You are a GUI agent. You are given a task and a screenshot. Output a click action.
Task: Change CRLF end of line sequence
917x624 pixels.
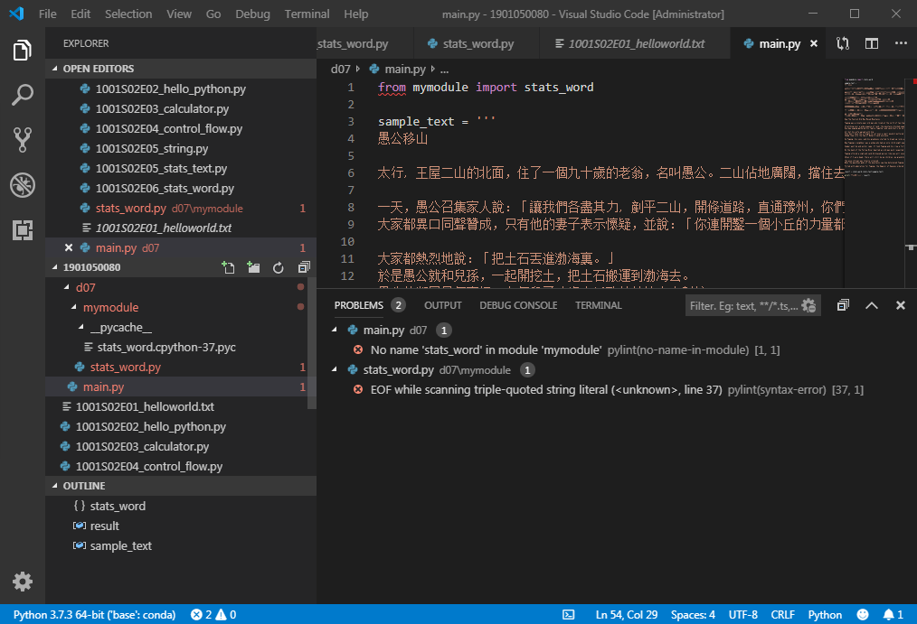click(782, 615)
